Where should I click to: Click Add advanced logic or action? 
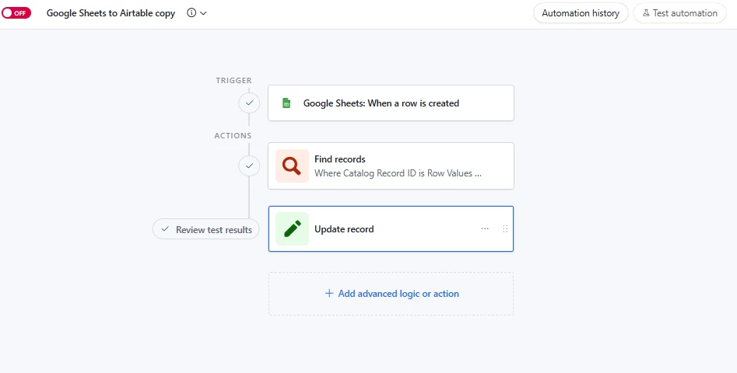click(x=391, y=294)
